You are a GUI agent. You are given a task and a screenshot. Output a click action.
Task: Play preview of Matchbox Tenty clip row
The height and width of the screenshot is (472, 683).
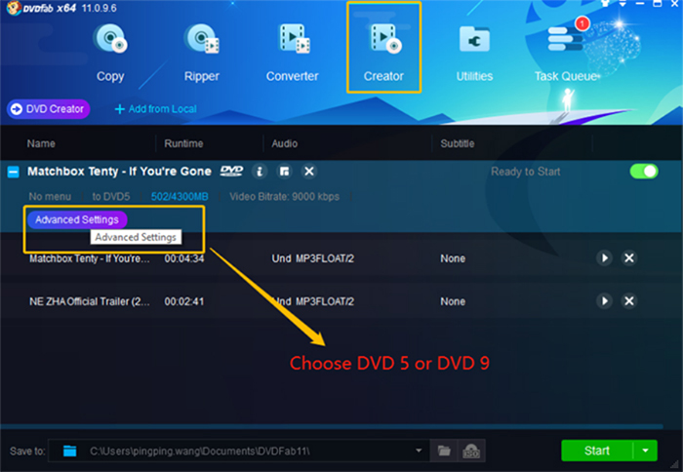tap(604, 258)
